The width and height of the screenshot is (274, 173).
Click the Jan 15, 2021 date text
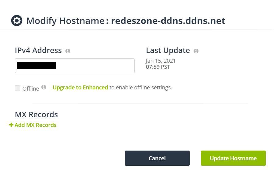click(161, 61)
